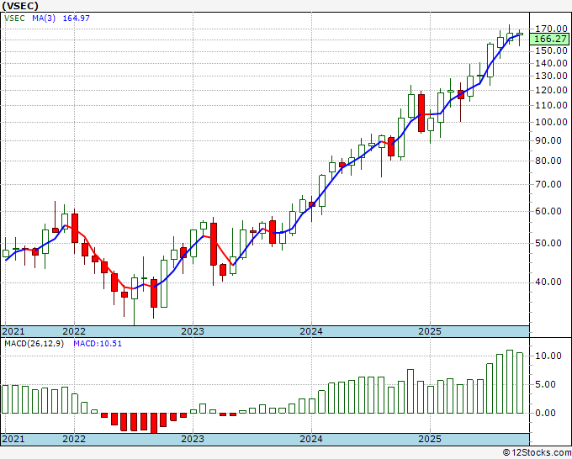Click the 2022 marker on price timeline
Viewport: 572px width, 459px height.
click(74, 331)
